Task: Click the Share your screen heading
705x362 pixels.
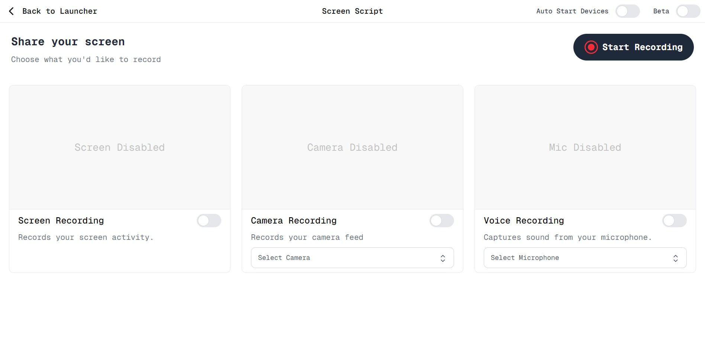Action: coord(68,42)
